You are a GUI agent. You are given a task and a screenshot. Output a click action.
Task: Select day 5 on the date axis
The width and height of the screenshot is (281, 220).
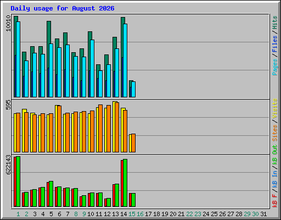(x=51, y=214)
